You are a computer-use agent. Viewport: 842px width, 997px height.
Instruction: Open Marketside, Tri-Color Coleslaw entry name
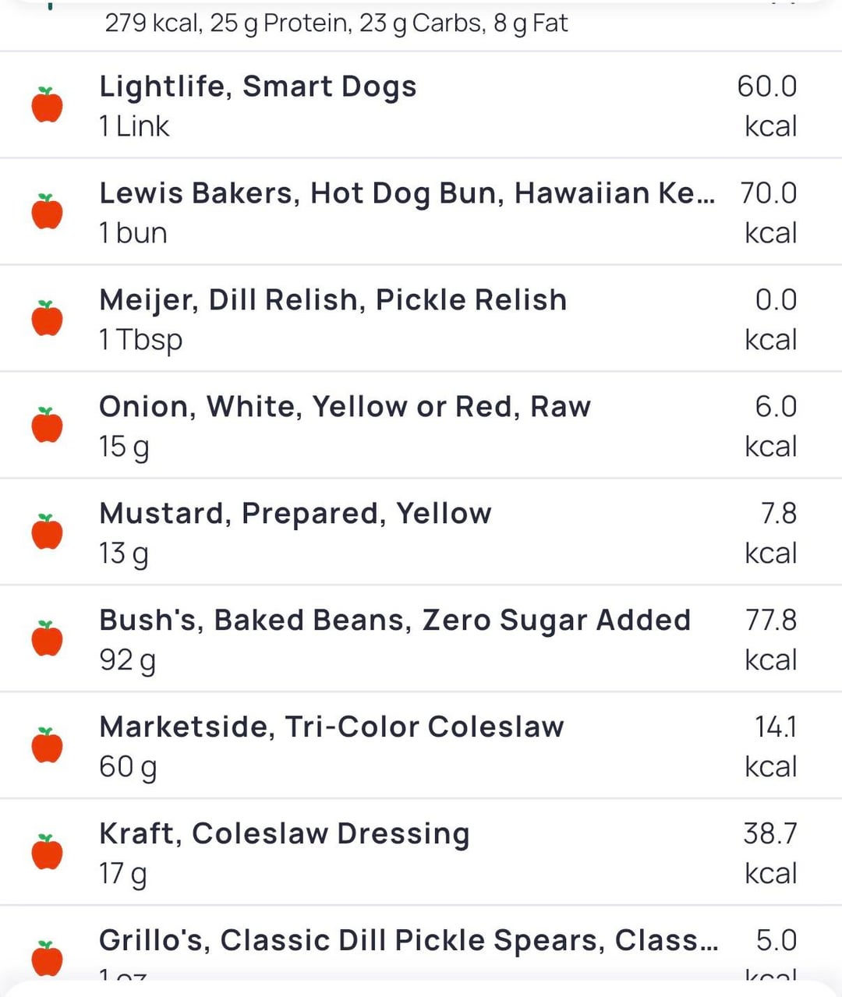(x=331, y=727)
